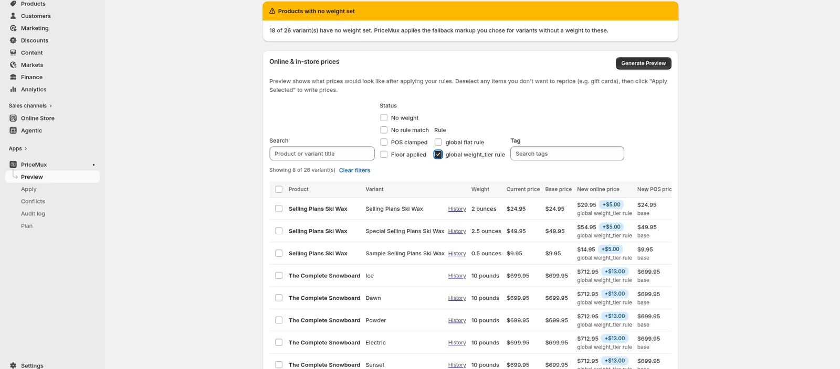The image size is (840, 369).
Task: Click the 0.5 ounces weight cell
Action: [486, 254]
